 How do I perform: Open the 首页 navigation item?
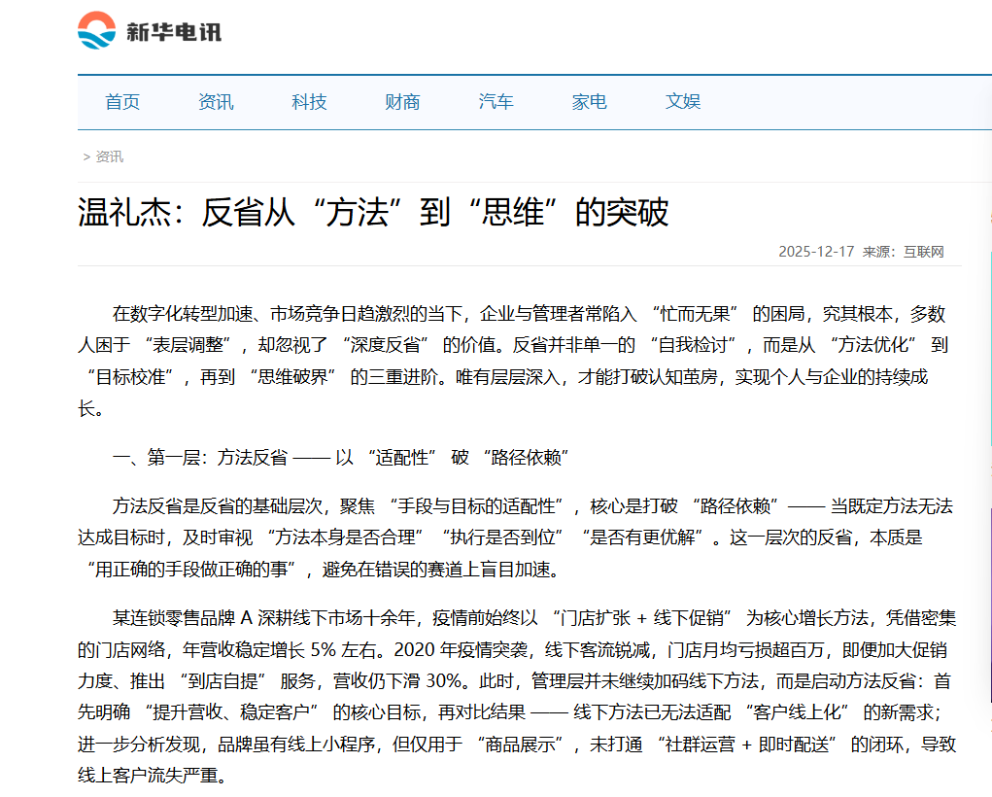(121, 101)
